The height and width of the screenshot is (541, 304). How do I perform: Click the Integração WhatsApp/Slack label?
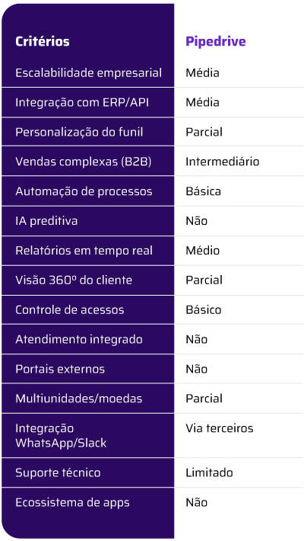61,436
